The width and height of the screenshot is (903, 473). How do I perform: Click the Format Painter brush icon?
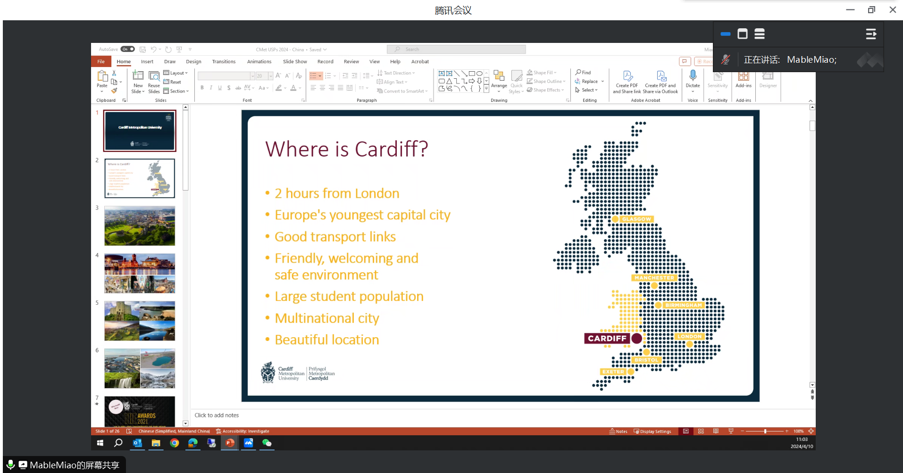(114, 91)
